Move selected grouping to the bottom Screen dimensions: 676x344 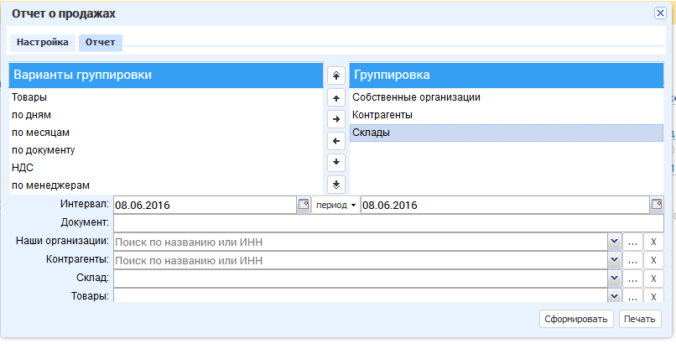(336, 185)
